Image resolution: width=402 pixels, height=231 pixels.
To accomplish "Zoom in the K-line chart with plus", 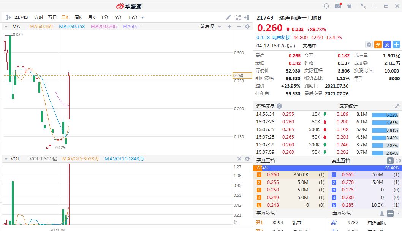I will click(x=229, y=27).
